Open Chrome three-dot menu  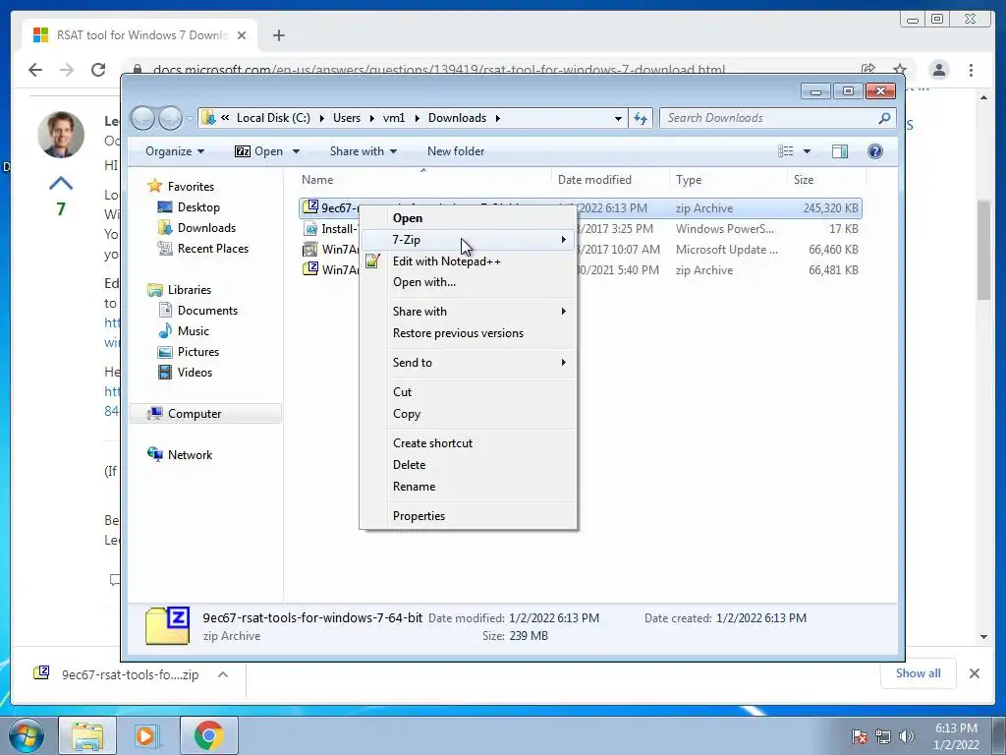971,70
